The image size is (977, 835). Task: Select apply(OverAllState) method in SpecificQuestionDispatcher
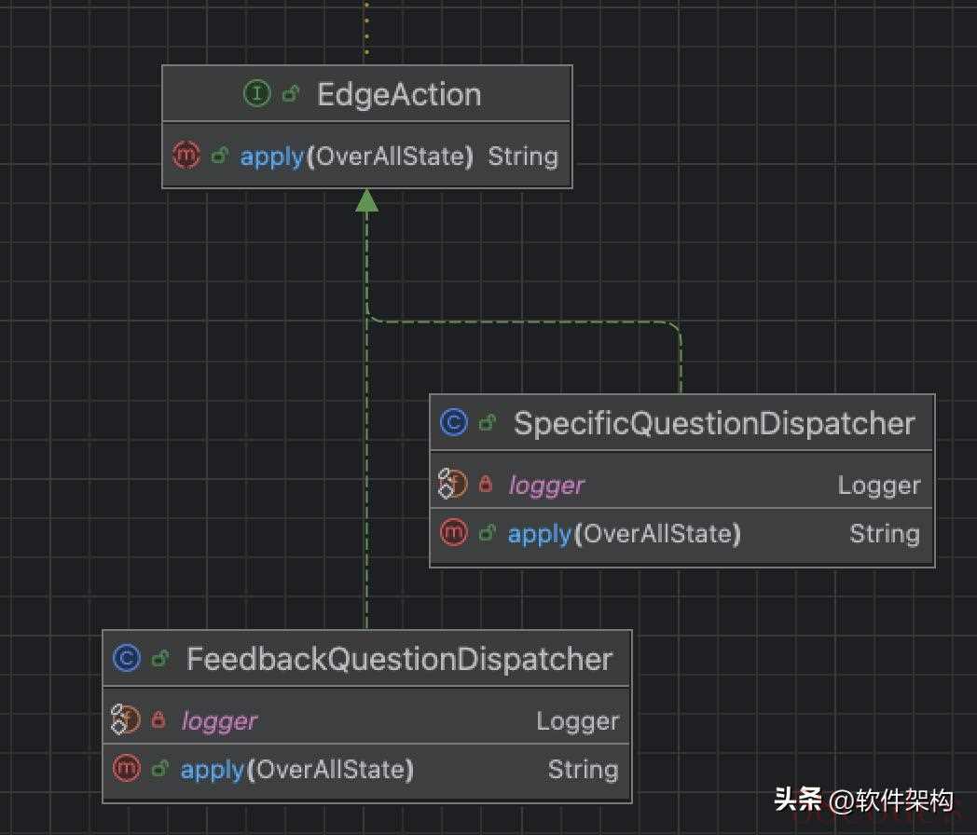tap(624, 533)
